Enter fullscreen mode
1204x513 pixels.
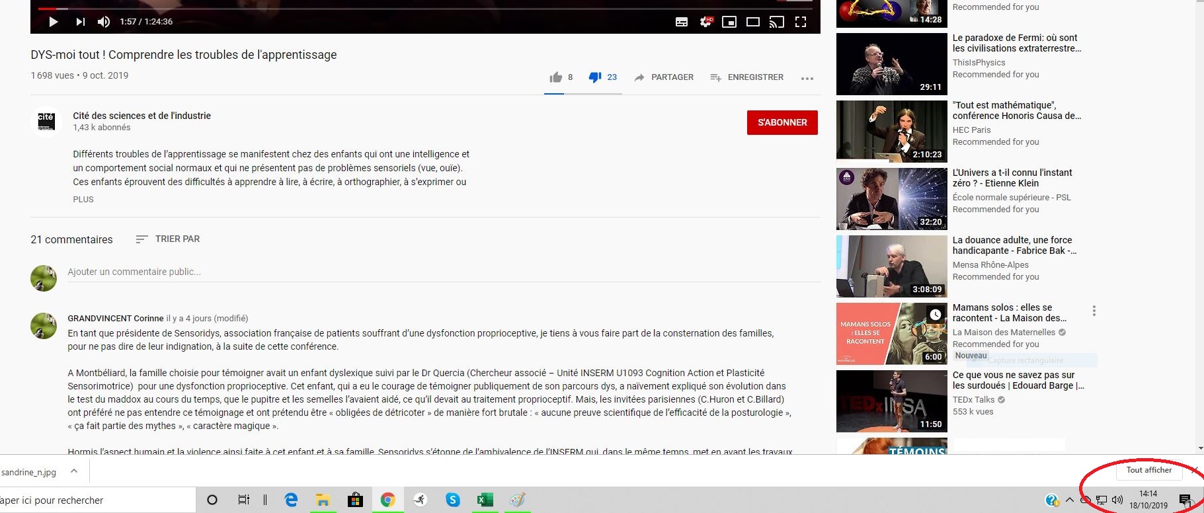pos(801,22)
